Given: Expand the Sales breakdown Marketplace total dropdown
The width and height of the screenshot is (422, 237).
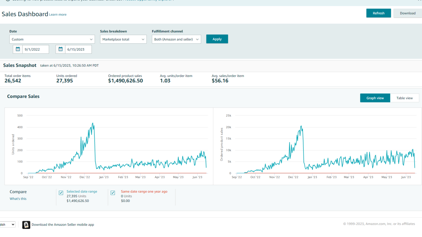Looking at the screenshot, I should coord(123,39).
